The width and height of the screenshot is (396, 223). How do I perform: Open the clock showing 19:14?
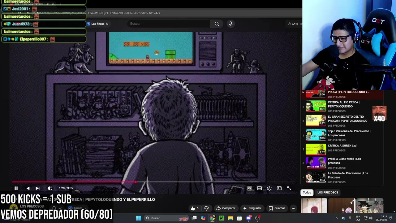click(381, 218)
